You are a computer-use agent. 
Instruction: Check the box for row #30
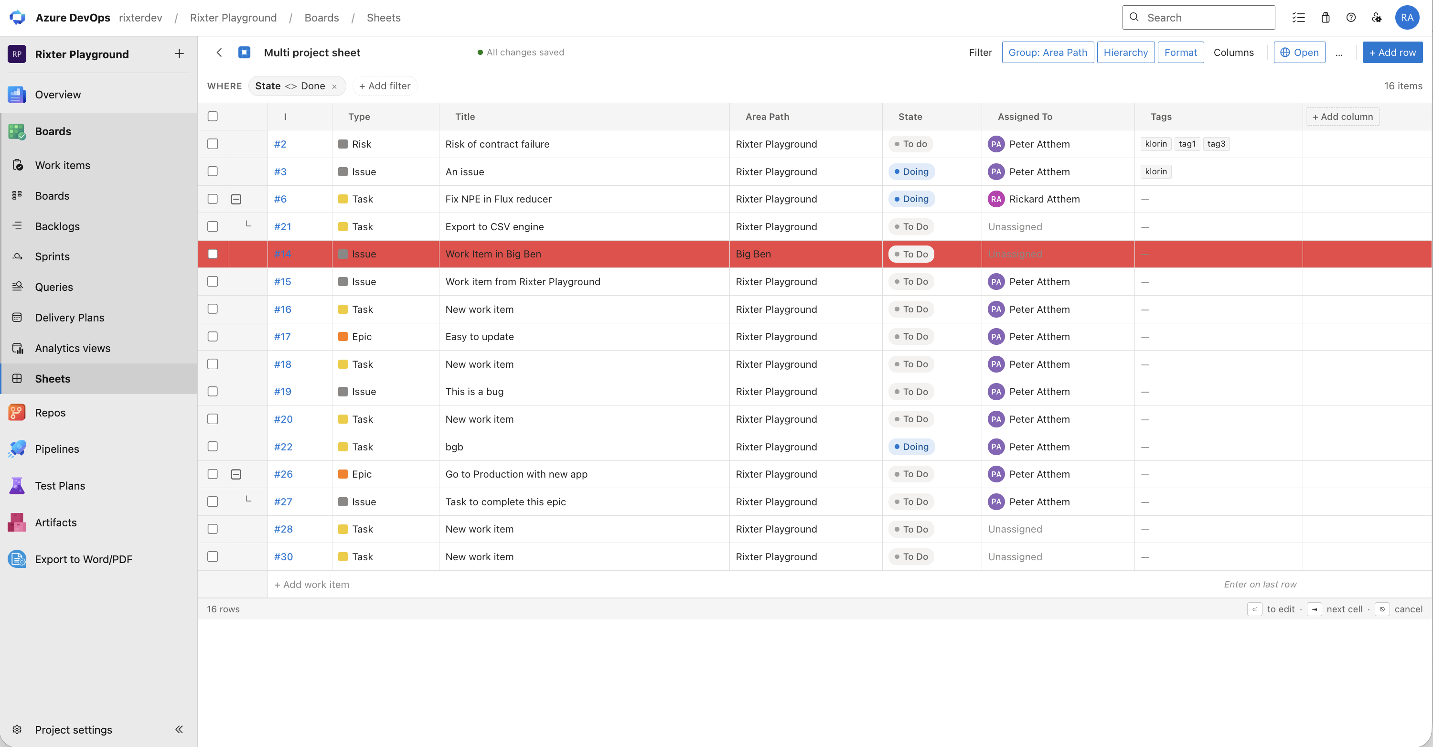tap(213, 556)
